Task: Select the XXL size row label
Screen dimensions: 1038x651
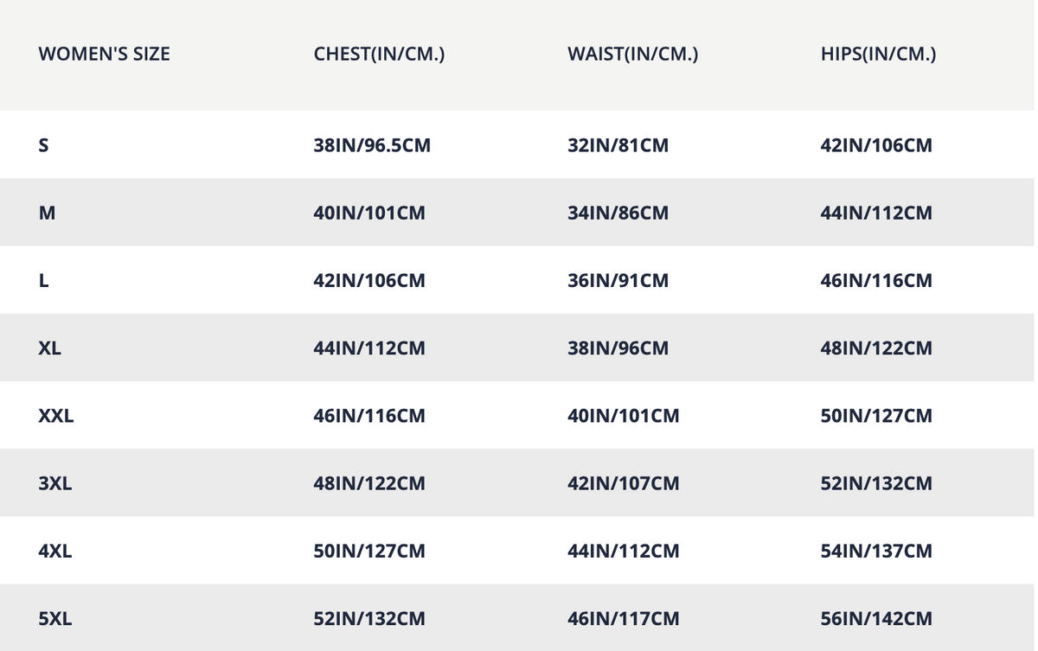Action: [x=56, y=416]
